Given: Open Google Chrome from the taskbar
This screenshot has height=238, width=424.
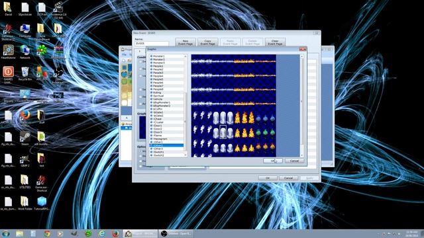Looking at the screenshot, I should tap(47, 233).
